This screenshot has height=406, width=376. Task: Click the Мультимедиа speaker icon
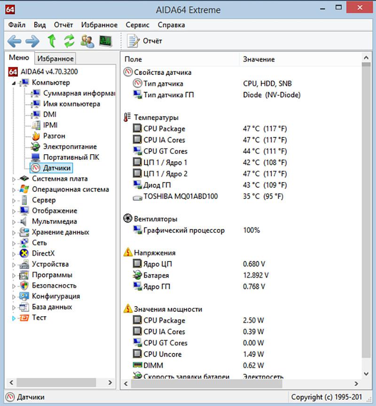24,221
